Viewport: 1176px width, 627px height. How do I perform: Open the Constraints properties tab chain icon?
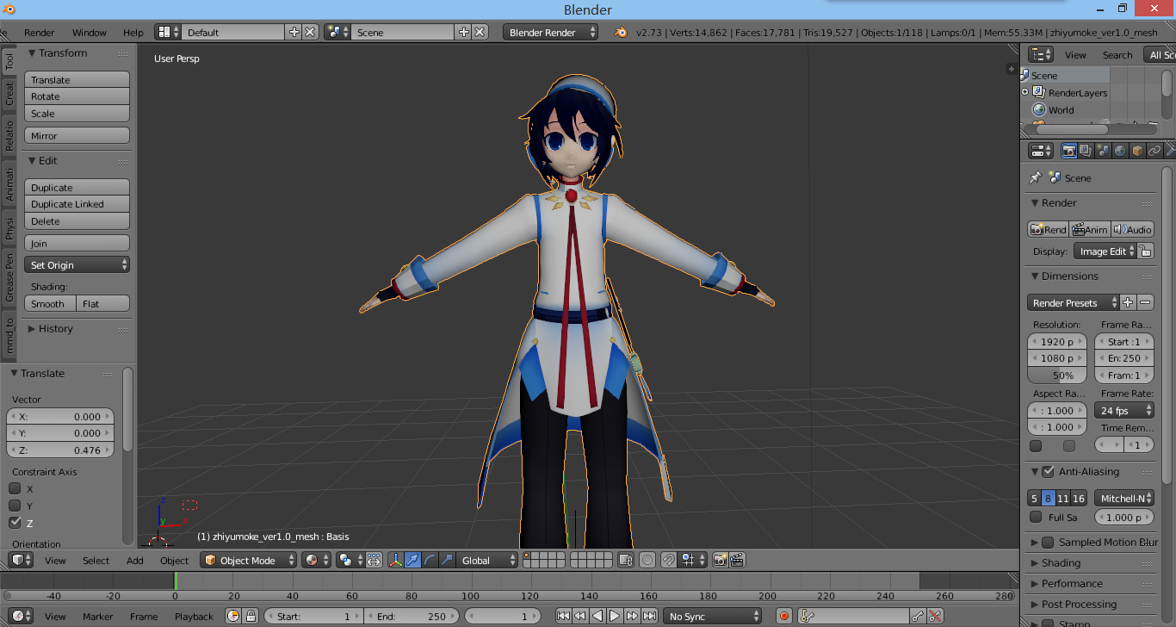(1154, 151)
